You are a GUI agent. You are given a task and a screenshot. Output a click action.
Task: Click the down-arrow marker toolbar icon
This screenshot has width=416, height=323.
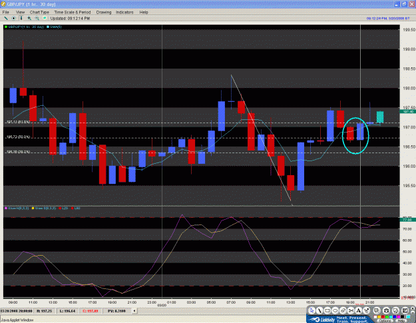point(21,18)
